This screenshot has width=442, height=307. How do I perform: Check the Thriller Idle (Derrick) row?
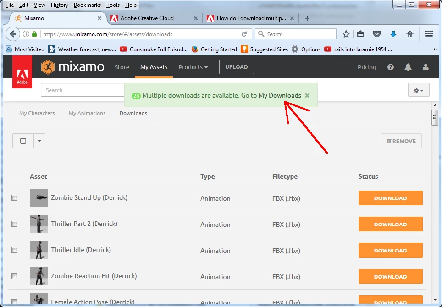click(14, 250)
